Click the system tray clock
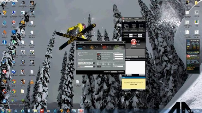 click(197, 111)
